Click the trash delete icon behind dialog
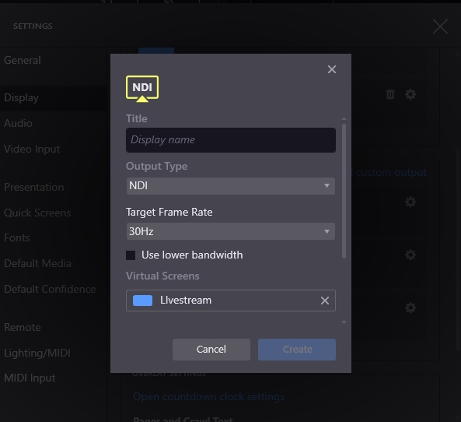 [x=390, y=94]
